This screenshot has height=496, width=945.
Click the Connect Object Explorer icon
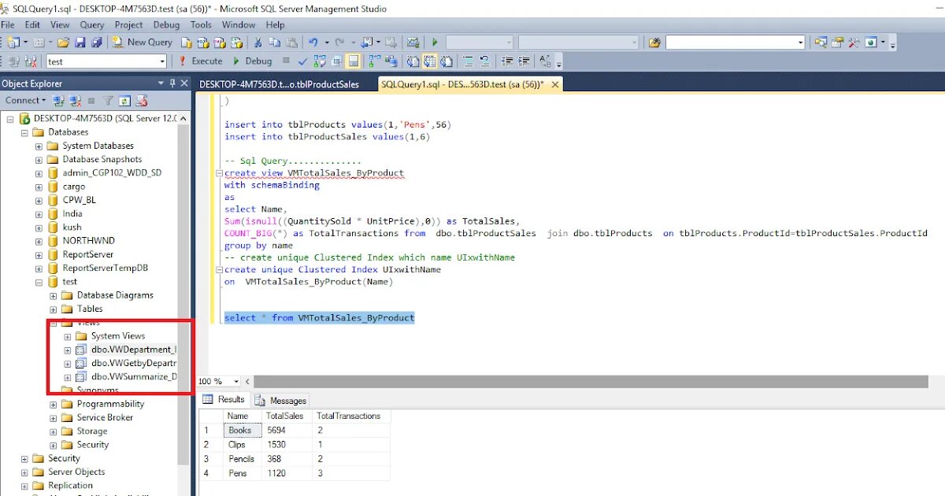click(x=57, y=100)
